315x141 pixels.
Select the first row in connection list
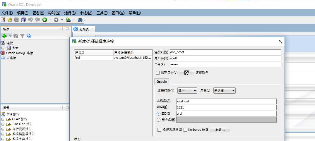tap(113, 58)
